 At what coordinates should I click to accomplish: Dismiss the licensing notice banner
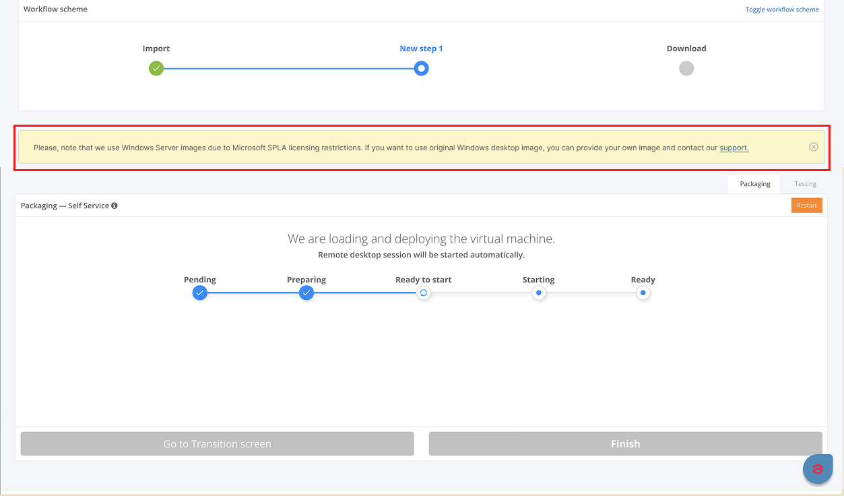click(x=813, y=147)
